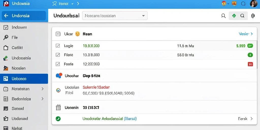Click the gift box icon in top bar

coord(234,4)
